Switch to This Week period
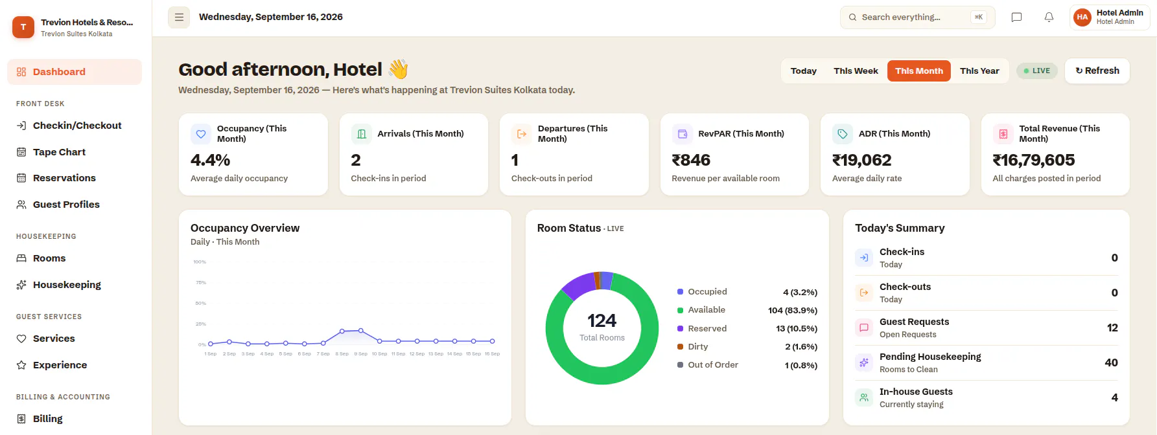The width and height of the screenshot is (1157, 435). [x=856, y=71]
